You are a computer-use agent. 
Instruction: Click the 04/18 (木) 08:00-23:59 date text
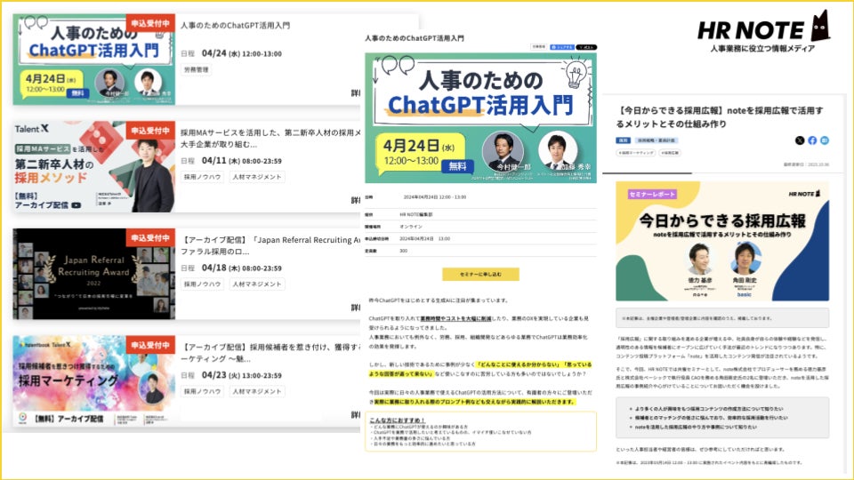pos(242,268)
